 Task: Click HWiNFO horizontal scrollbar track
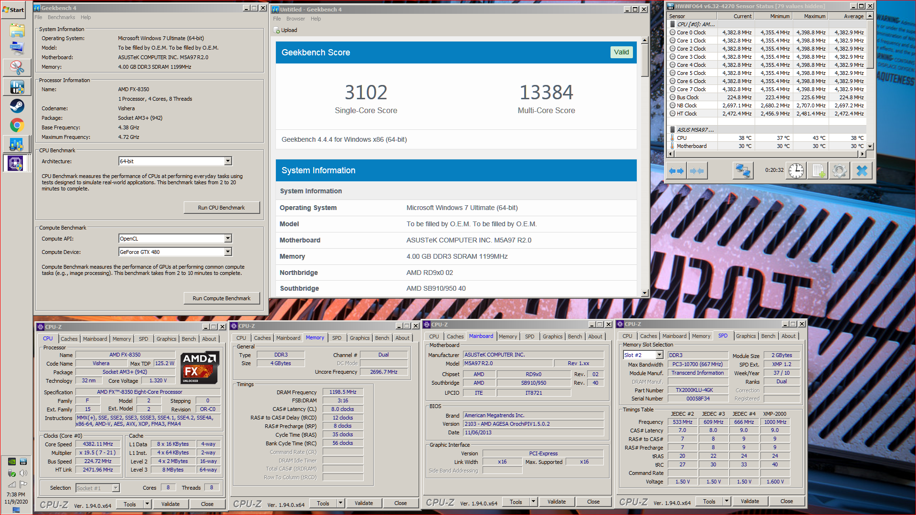click(x=767, y=154)
